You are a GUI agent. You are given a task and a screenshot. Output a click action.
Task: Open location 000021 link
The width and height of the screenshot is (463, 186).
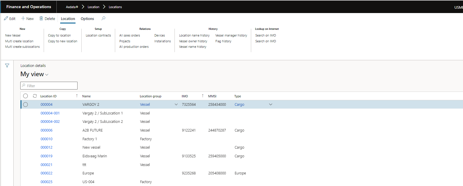pyautogui.click(x=47, y=165)
